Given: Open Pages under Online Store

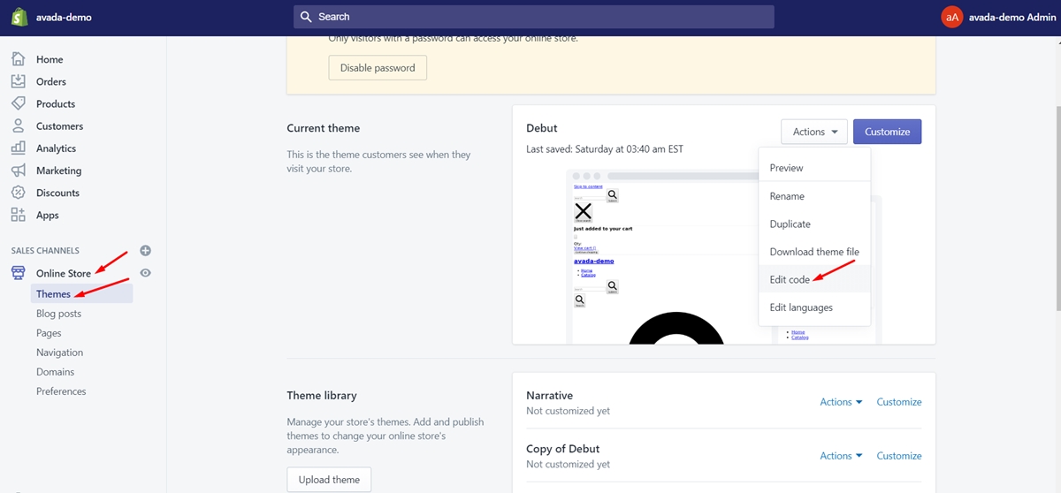Looking at the screenshot, I should click(x=49, y=333).
